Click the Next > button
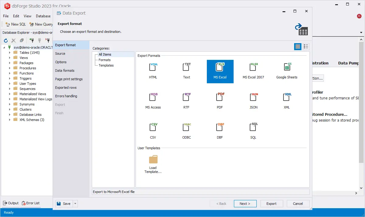The width and height of the screenshot is (365, 217). (245, 204)
